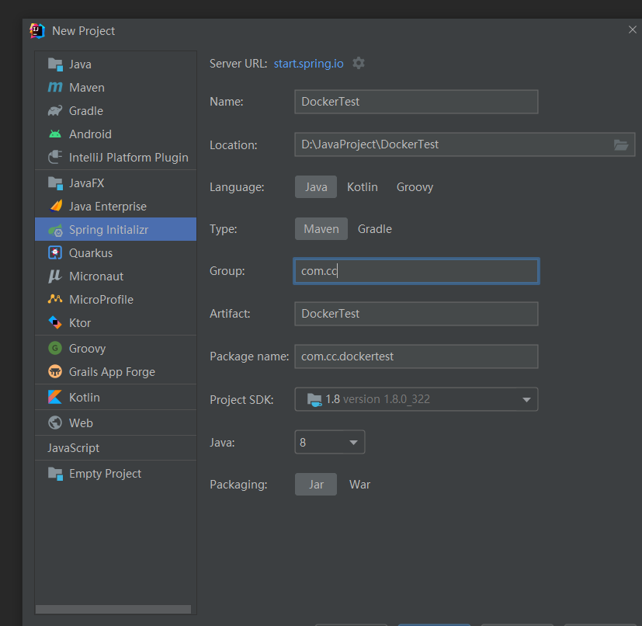The width and height of the screenshot is (642, 626).
Task: Click the Android robot icon
Action: pyautogui.click(x=55, y=134)
